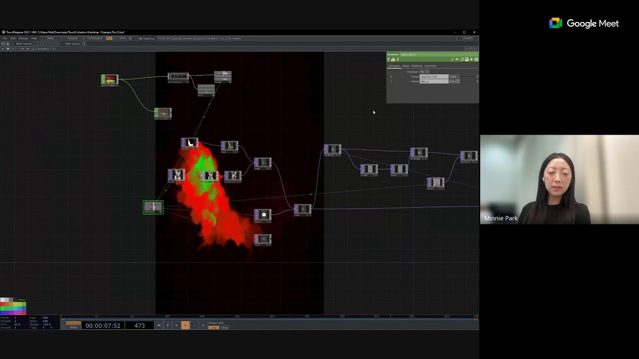
Task: Set range limit to Once
Action: coord(225,328)
